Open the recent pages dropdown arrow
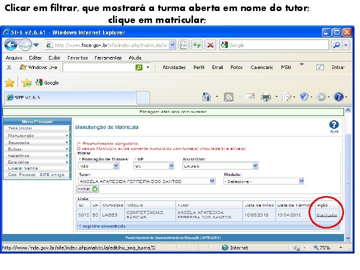360x270 pixels. point(36,45)
